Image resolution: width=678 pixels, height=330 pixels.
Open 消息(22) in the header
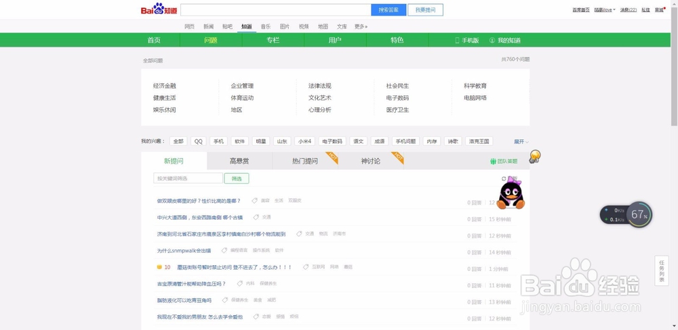pyautogui.click(x=629, y=9)
